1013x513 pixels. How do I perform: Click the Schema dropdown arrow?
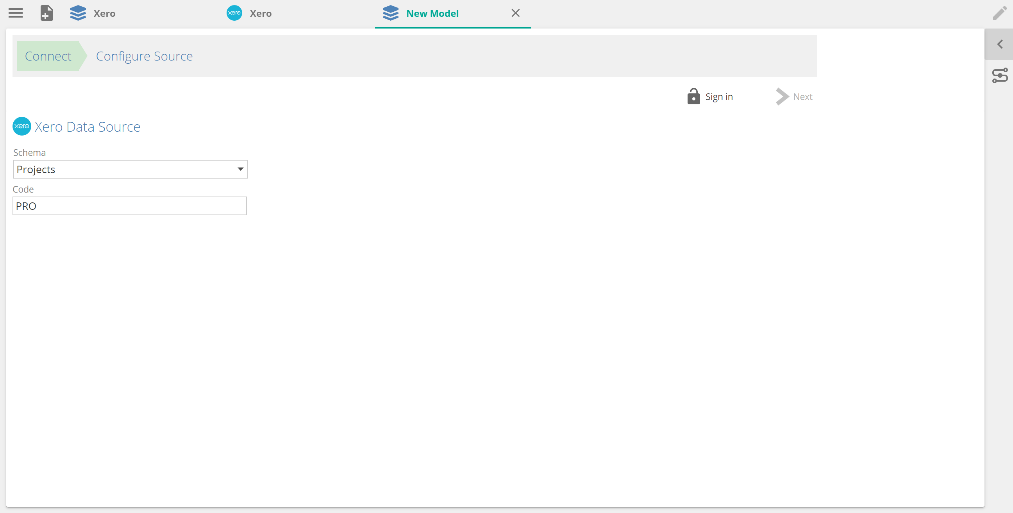240,169
